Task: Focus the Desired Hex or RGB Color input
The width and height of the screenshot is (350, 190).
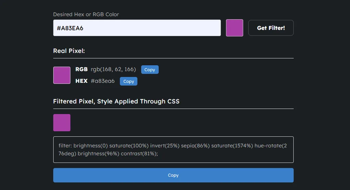Action: point(137,28)
